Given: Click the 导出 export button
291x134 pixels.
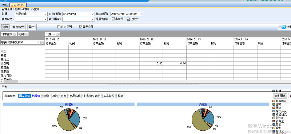Looking at the screenshot, I should coord(32,27).
